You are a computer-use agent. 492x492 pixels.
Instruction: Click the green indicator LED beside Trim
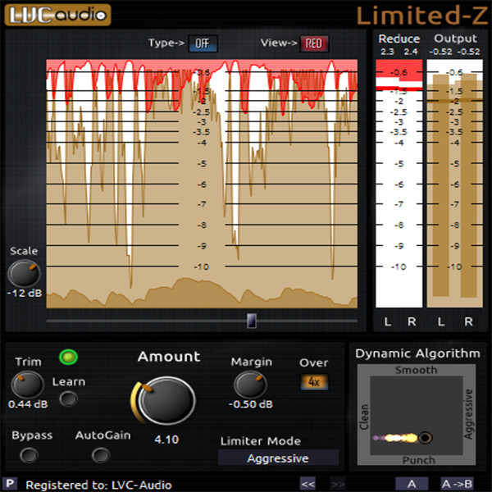[x=67, y=357]
